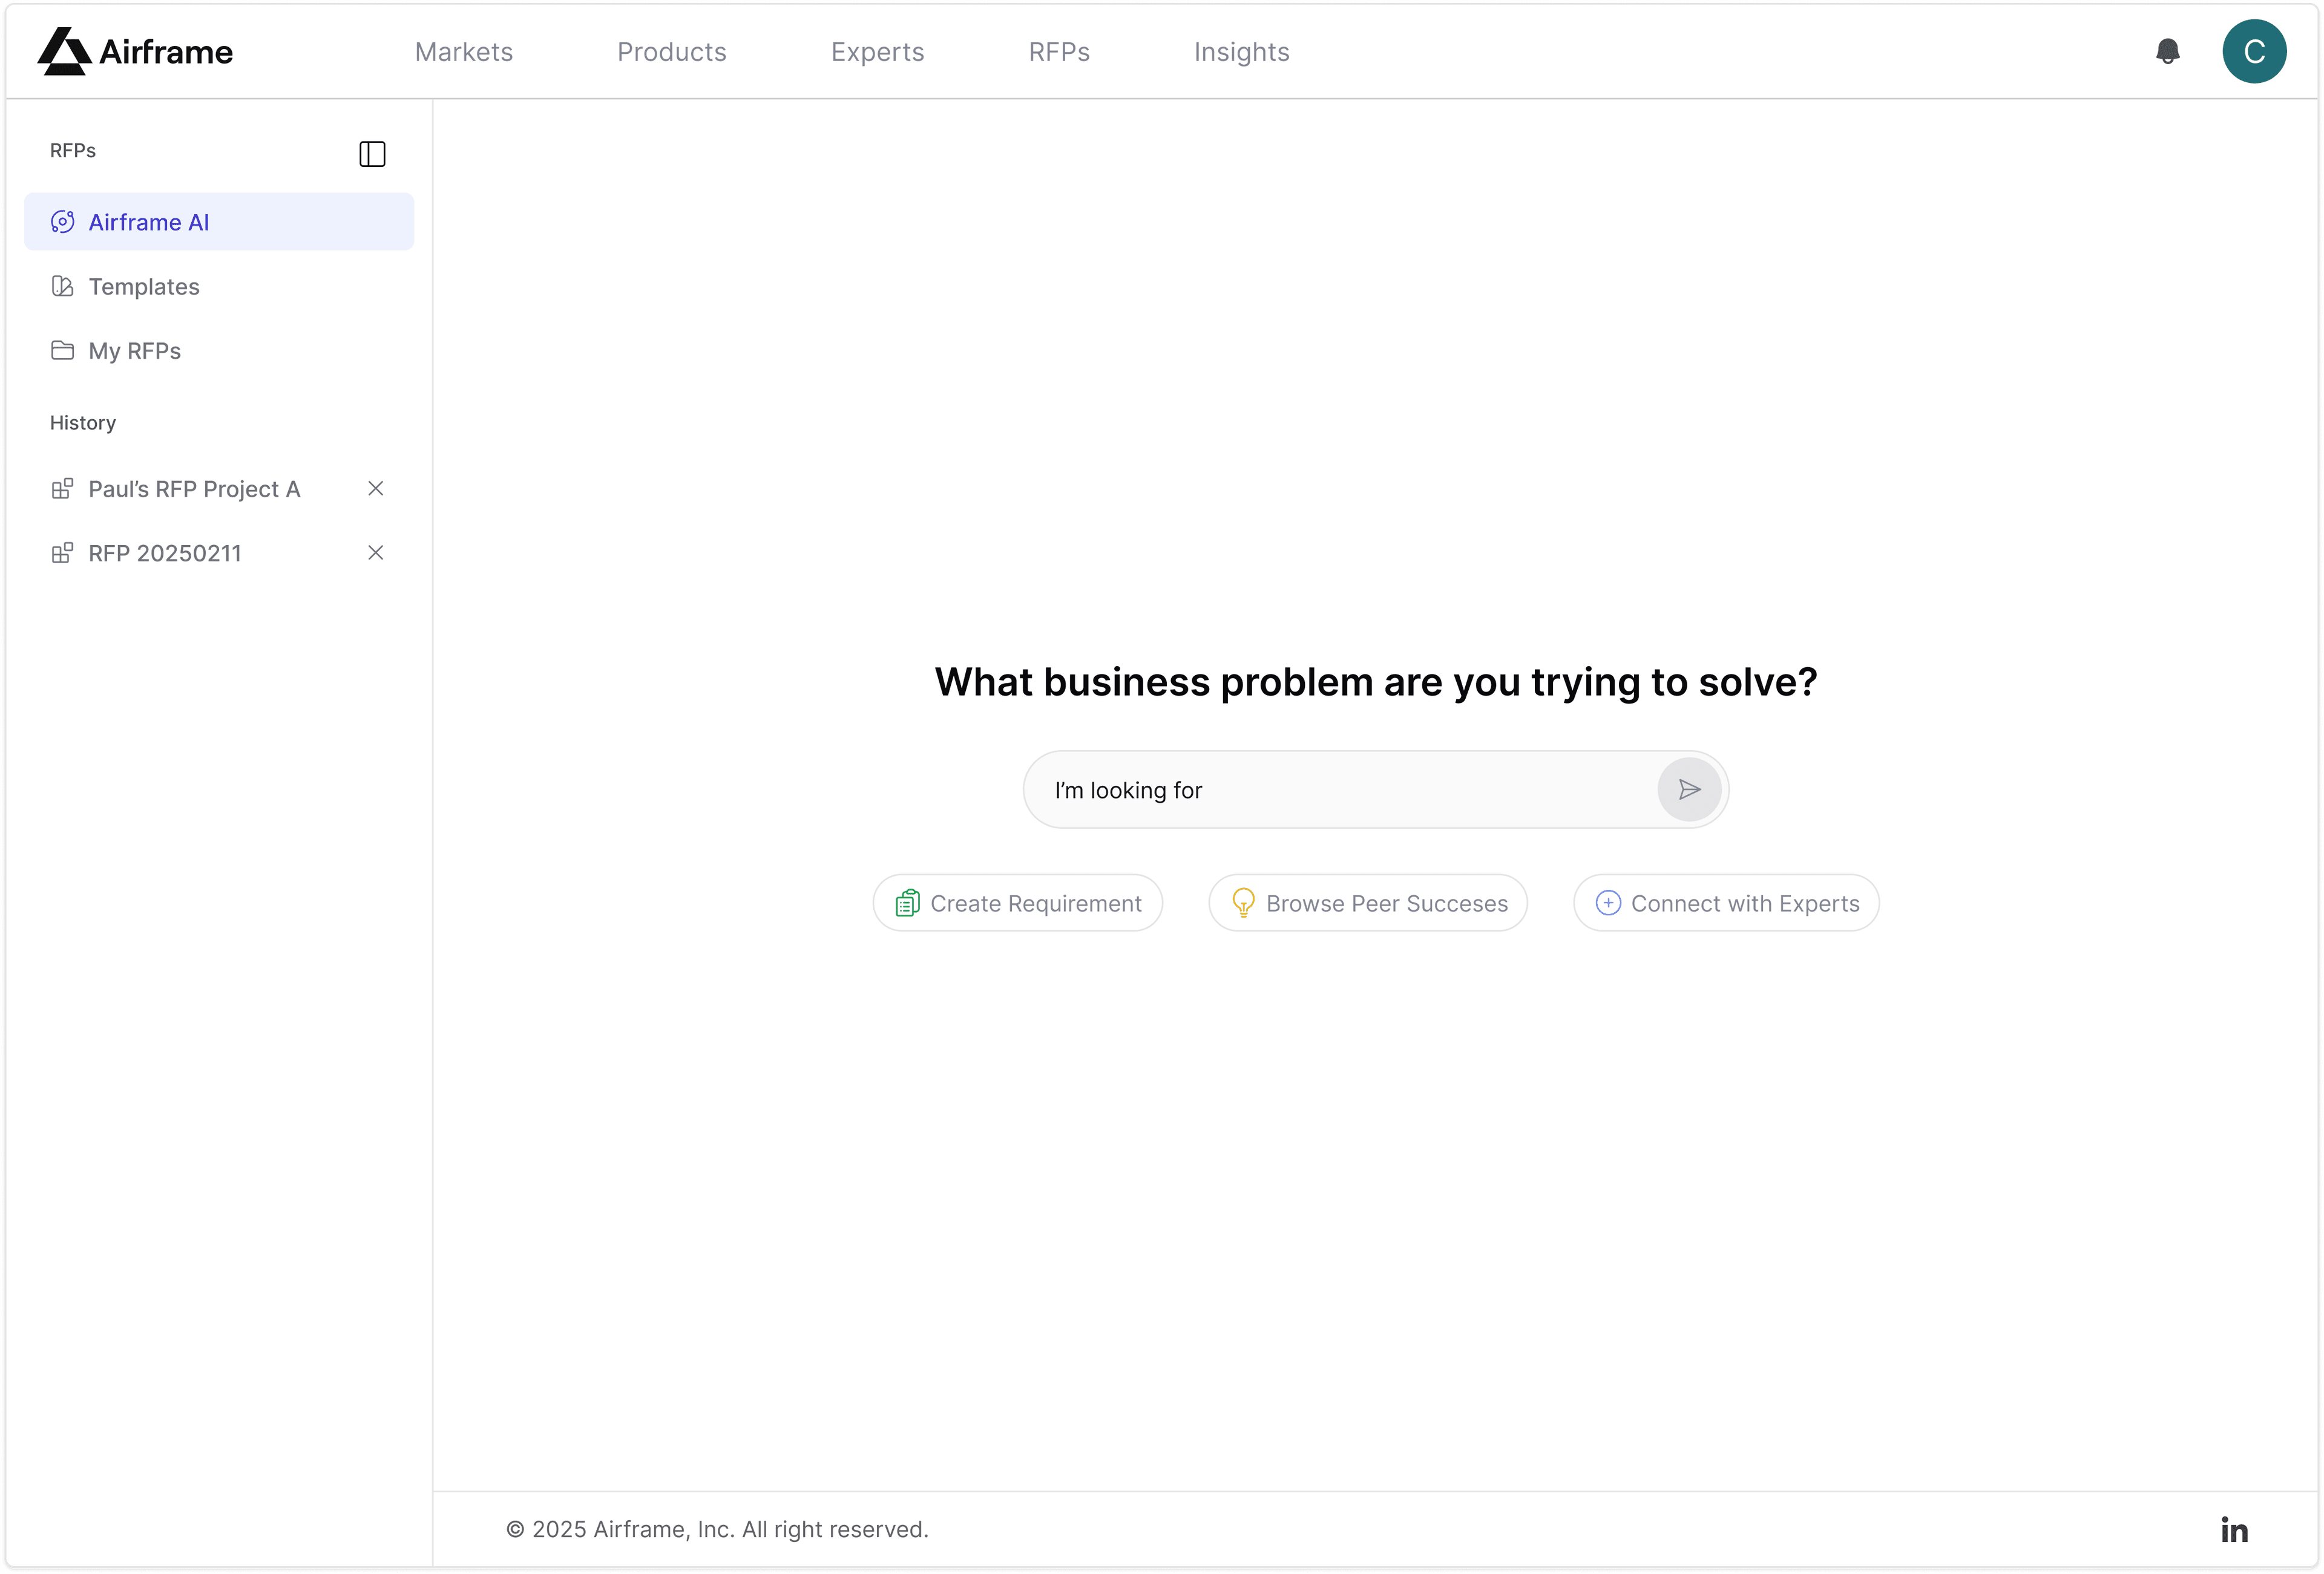Click the Airframe logo
This screenshot has width=2324, height=1574.
(135, 51)
